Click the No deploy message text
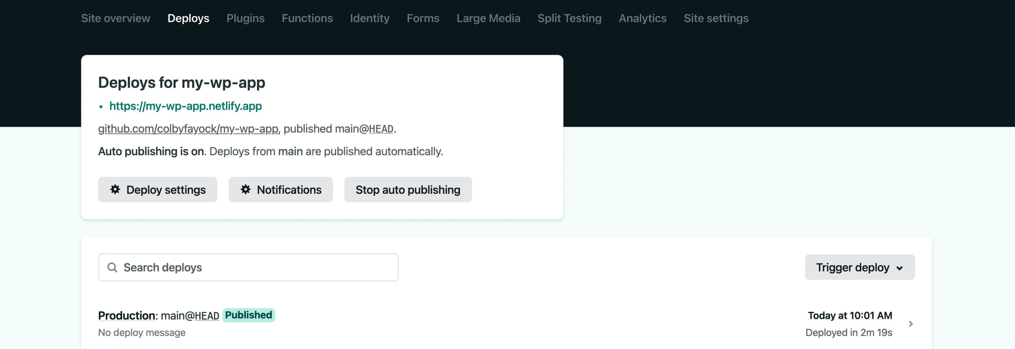This screenshot has width=1015, height=349. click(142, 333)
